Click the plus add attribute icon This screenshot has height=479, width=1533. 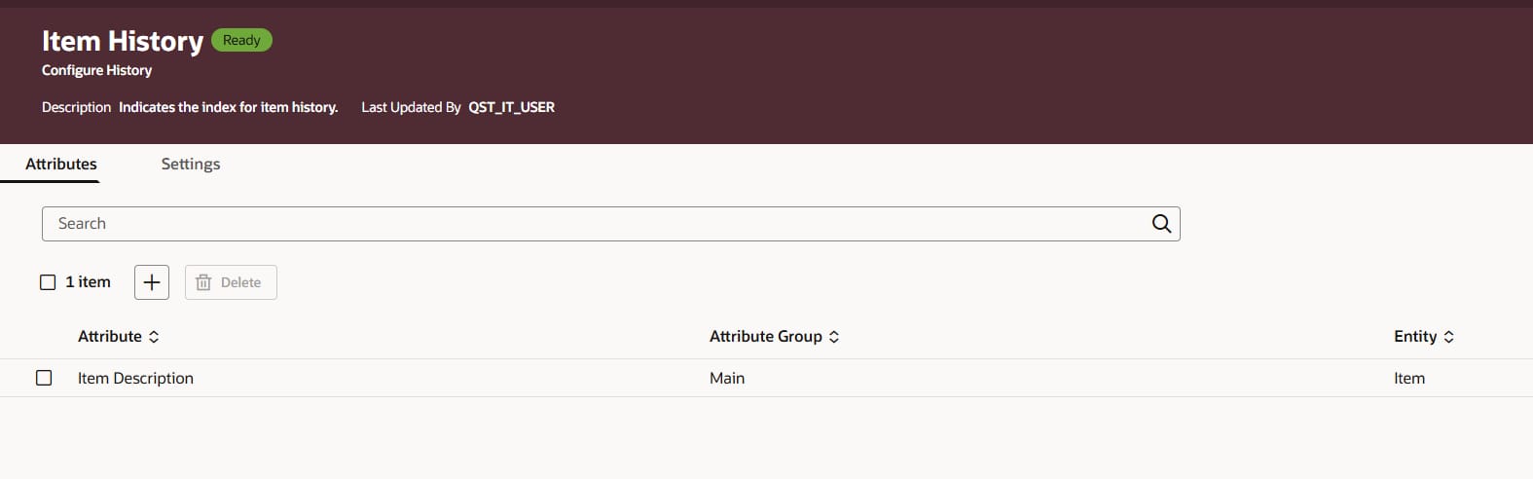[x=152, y=282]
